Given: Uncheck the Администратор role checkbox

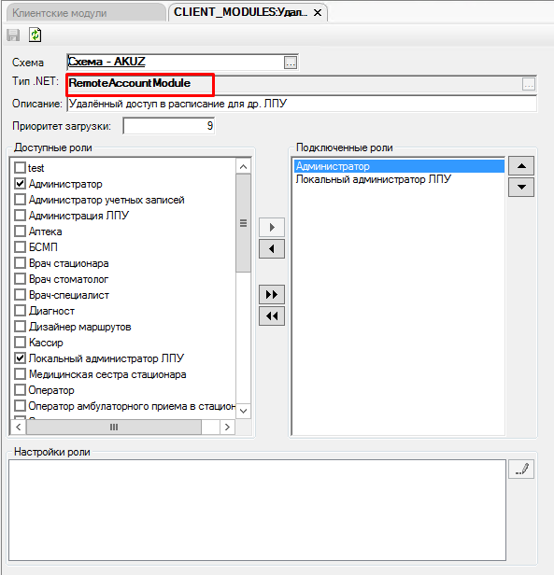Looking at the screenshot, I should coord(20,184).
